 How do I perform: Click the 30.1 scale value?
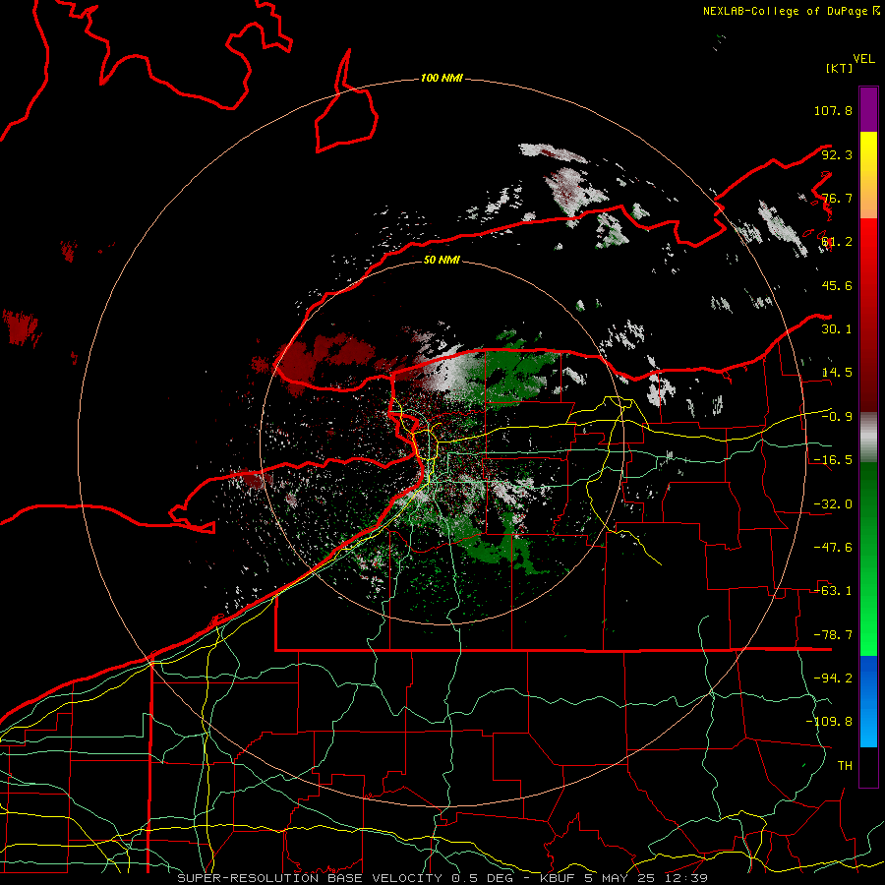[x=837, y=329]
